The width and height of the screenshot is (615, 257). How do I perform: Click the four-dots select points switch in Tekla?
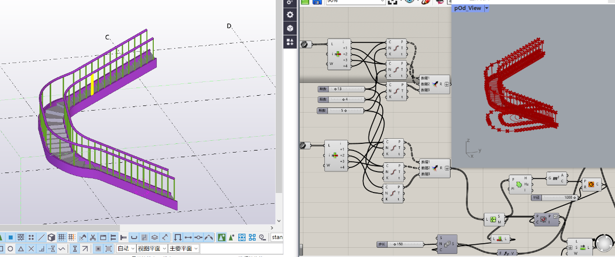coord(31,238)
